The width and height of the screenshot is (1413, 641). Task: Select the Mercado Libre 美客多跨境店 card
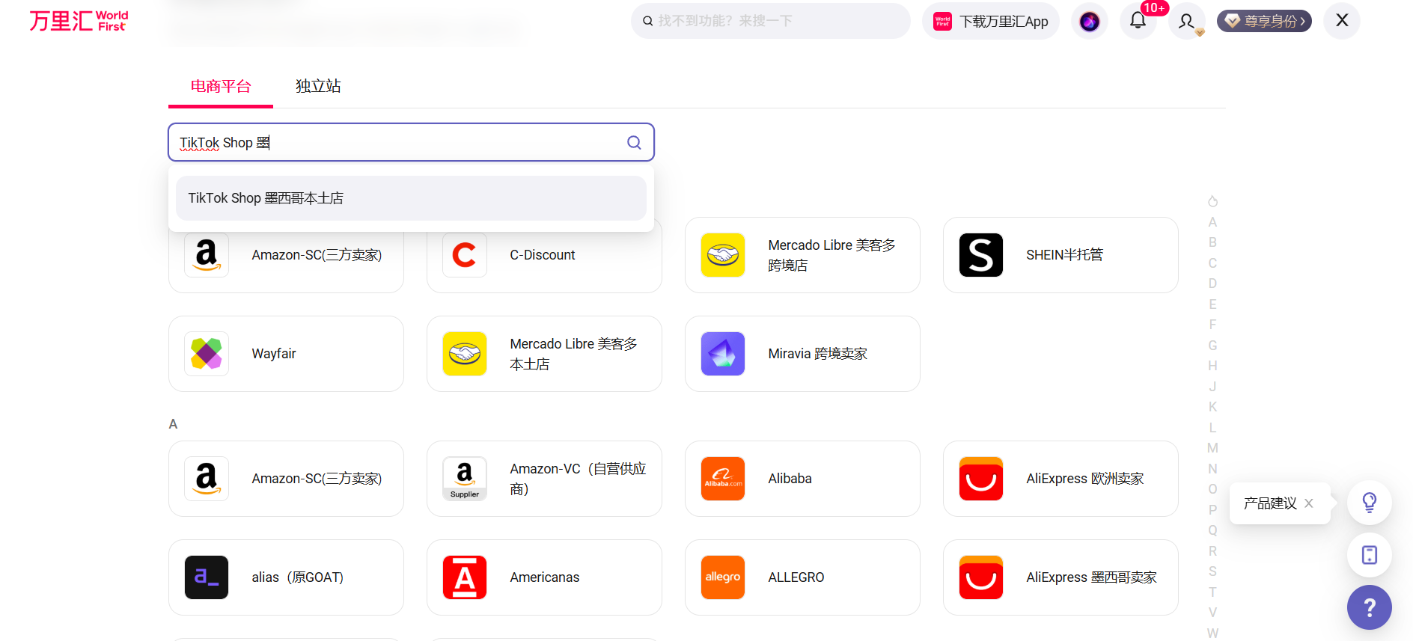pyautogui.click(x=802, y=255)
